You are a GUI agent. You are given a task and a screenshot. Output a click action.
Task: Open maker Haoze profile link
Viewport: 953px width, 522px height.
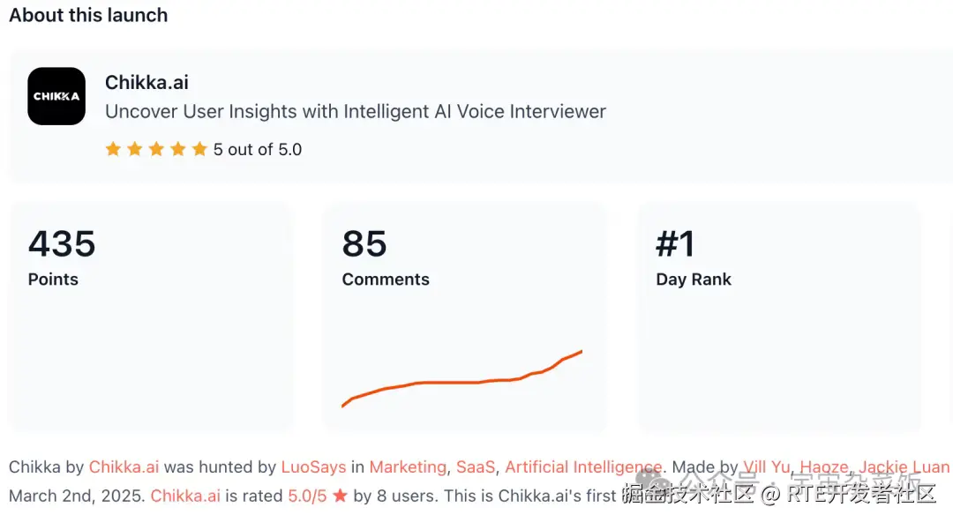point(823,467)
